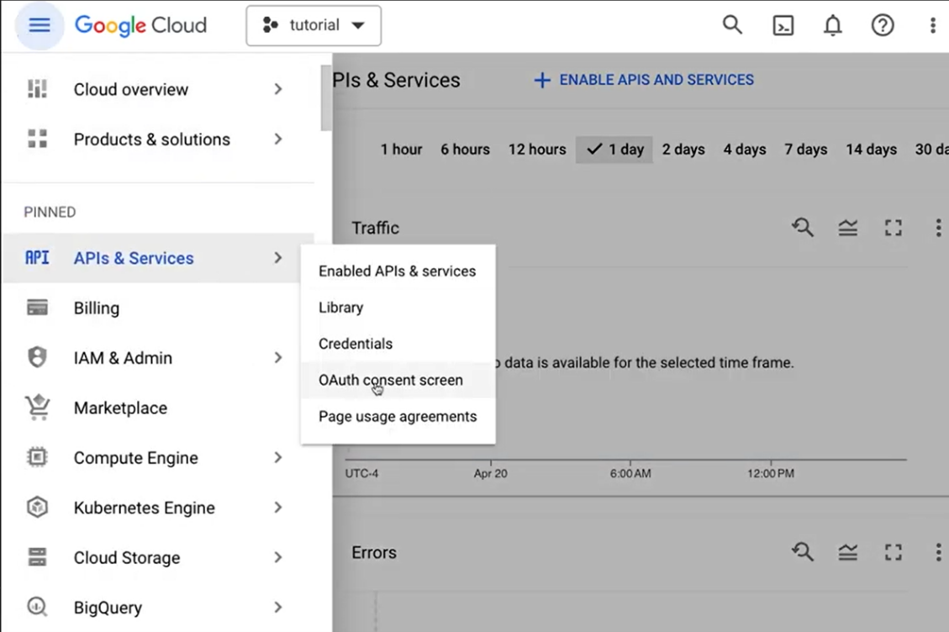This screenshot has width=949, height=632.
Task: Open the tutorial project selector dropdown
Action: (314, 26)
